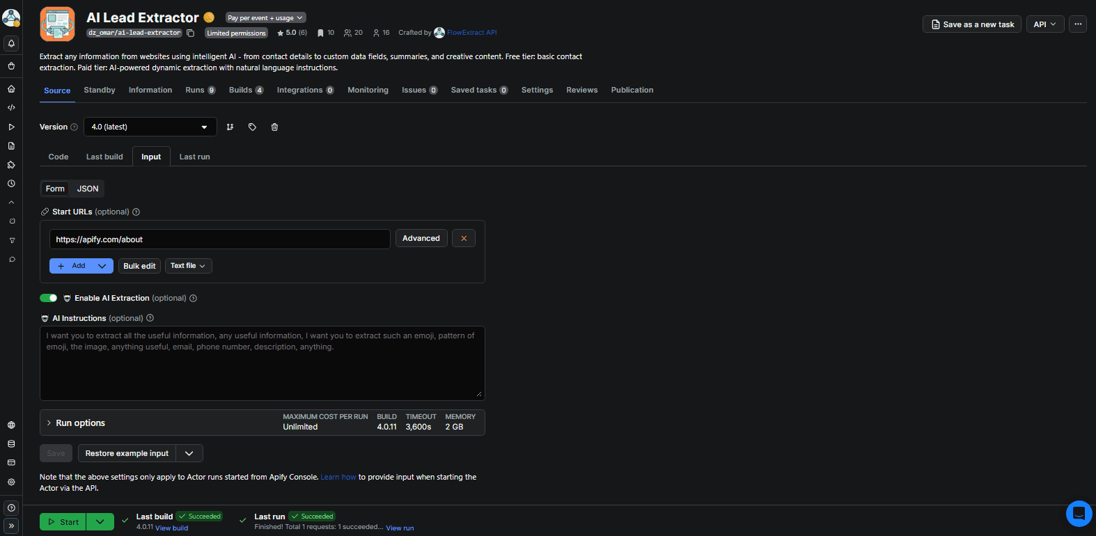The width and height of the screenshot is (1096, 536).
Task: Click the Advanced button for the URL
Action: [x=421, y=238]
